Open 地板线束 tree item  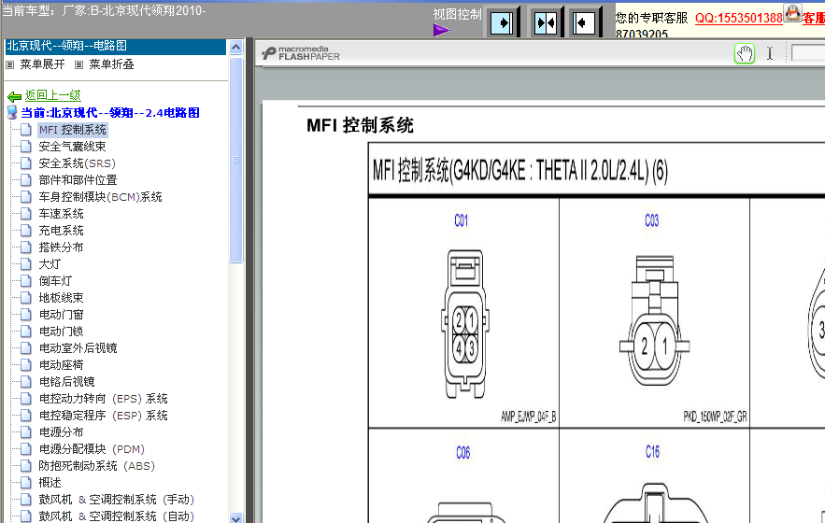point(61,298)
